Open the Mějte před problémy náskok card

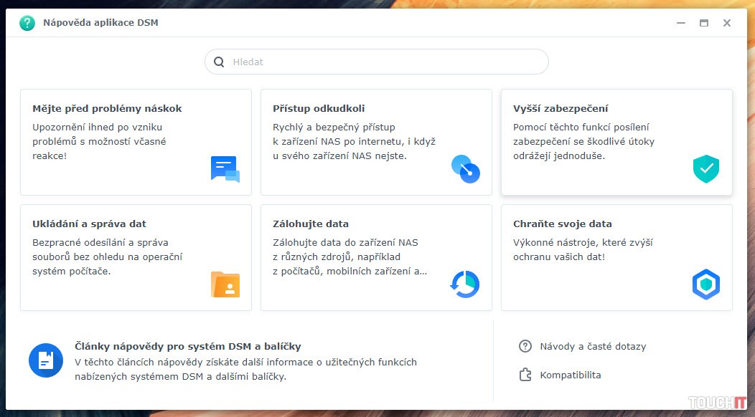click(x=136, y=142)
